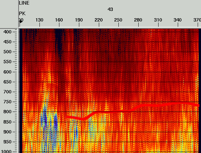Click PK value 280 on horizontal axis
This screenshot has height=153, width=201.
138,20
